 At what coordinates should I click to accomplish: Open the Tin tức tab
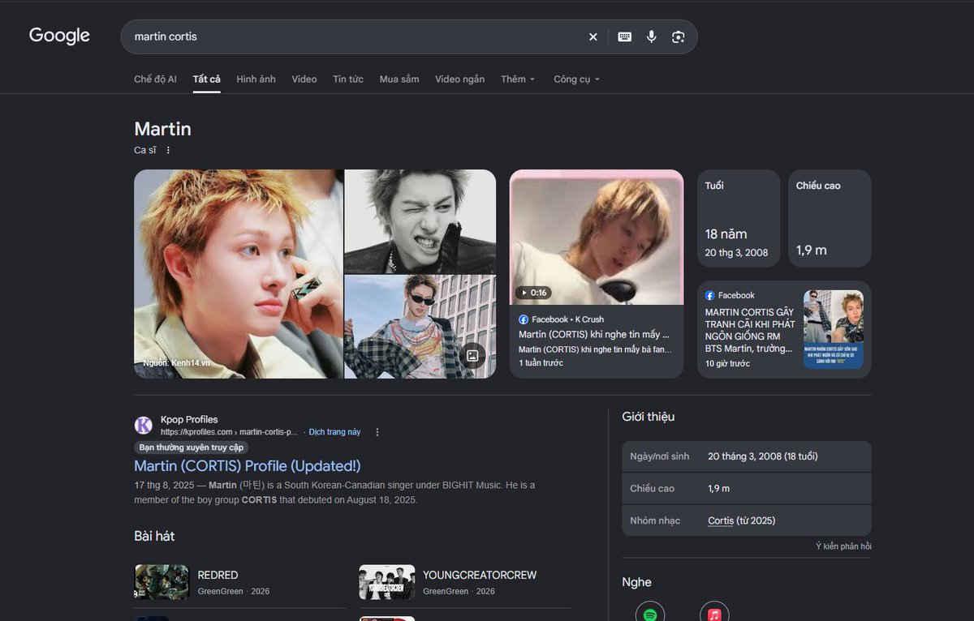click(348, 79)
